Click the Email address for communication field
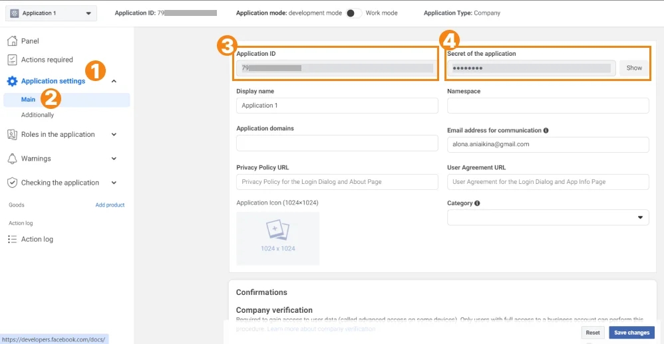The image size is (664, 344). coord(548,145)
